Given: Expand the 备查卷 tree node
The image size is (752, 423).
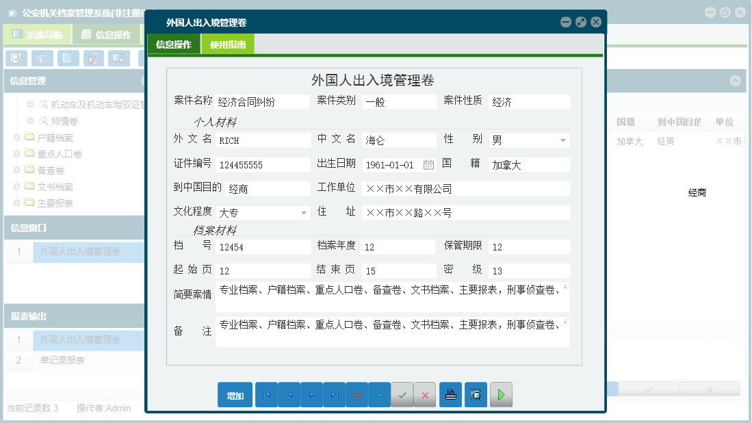Looking at the screenshot, I should [17, 170].
